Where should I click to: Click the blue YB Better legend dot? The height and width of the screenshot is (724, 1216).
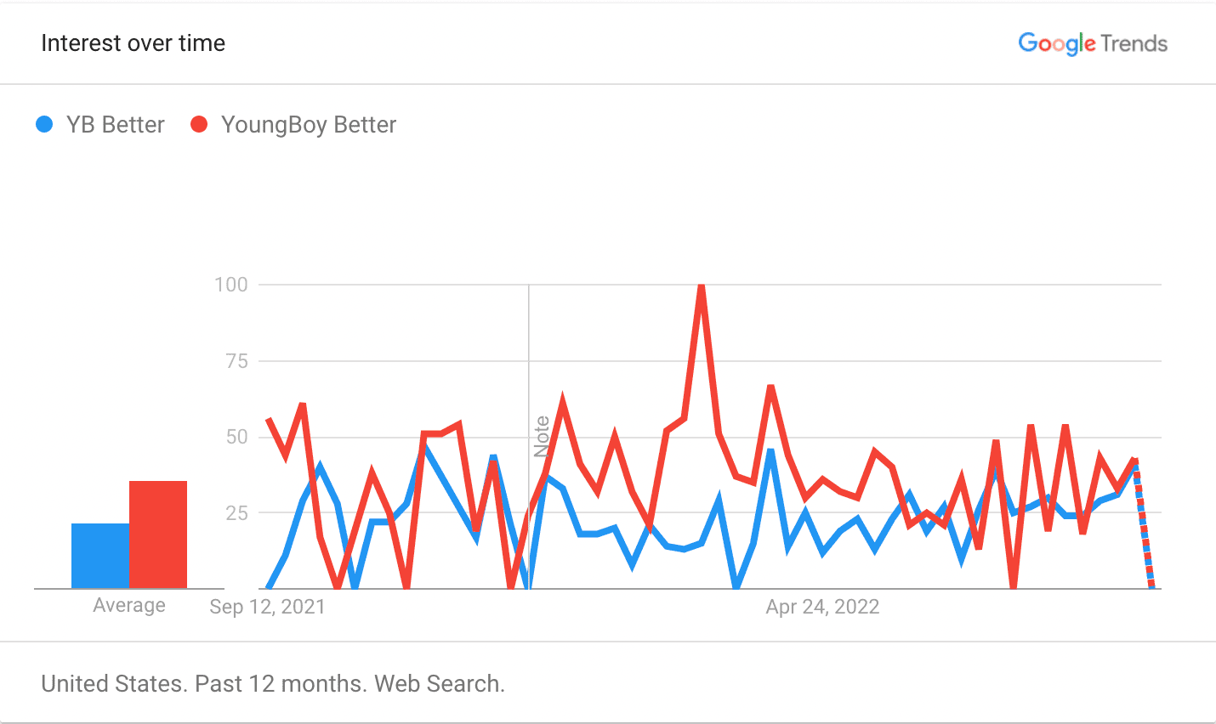pos(44,125)
